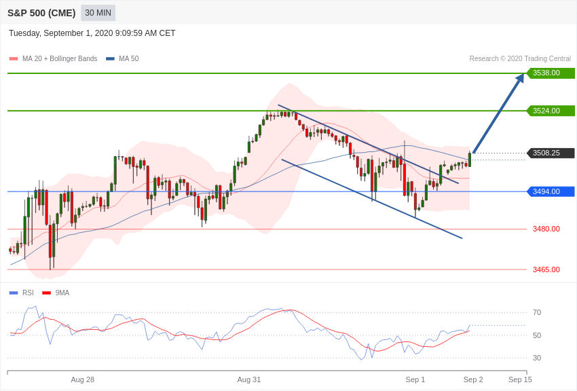Click the RSI 50 level label
The height and width of the screenshot is (391, 577).
[537, 335]
